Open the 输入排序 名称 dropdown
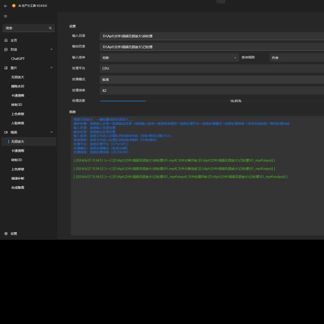324x324 pixels. coord(169,58)
